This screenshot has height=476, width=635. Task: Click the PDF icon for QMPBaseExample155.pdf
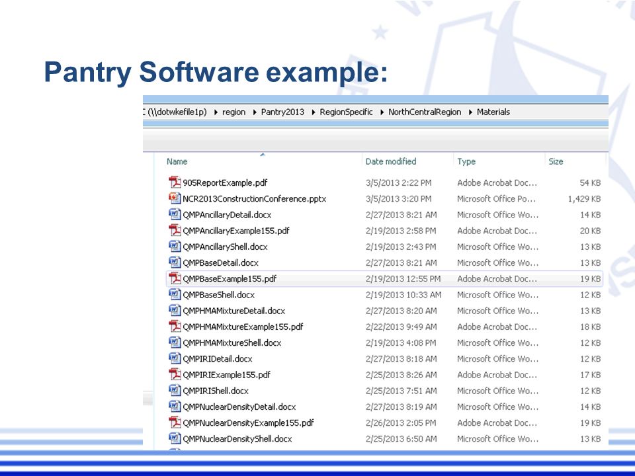[x=175, y=278]
